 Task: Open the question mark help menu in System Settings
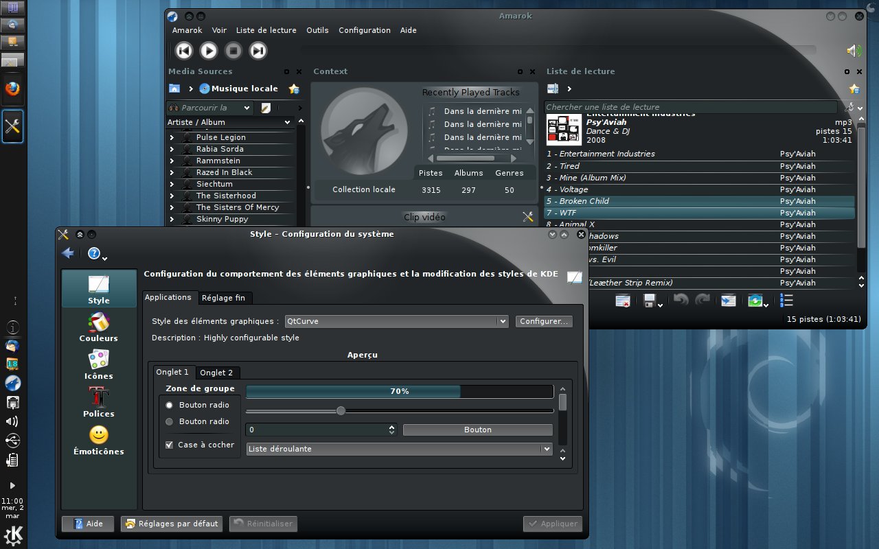[94, 254]
